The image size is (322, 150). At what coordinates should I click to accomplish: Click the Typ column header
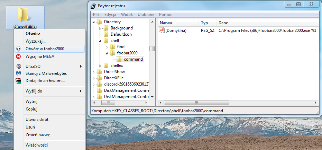coord(208,23)
